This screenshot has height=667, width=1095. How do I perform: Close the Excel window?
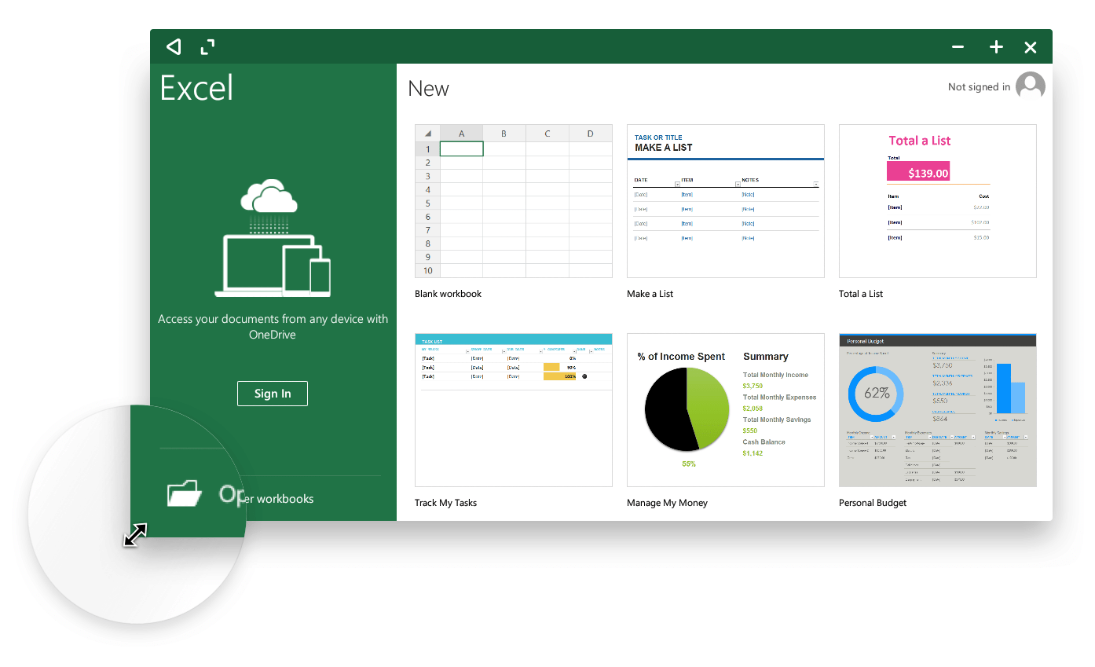(1031, 47)
